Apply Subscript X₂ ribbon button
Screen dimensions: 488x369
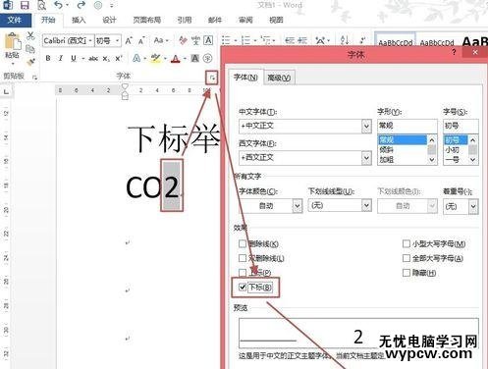(106, 59)
